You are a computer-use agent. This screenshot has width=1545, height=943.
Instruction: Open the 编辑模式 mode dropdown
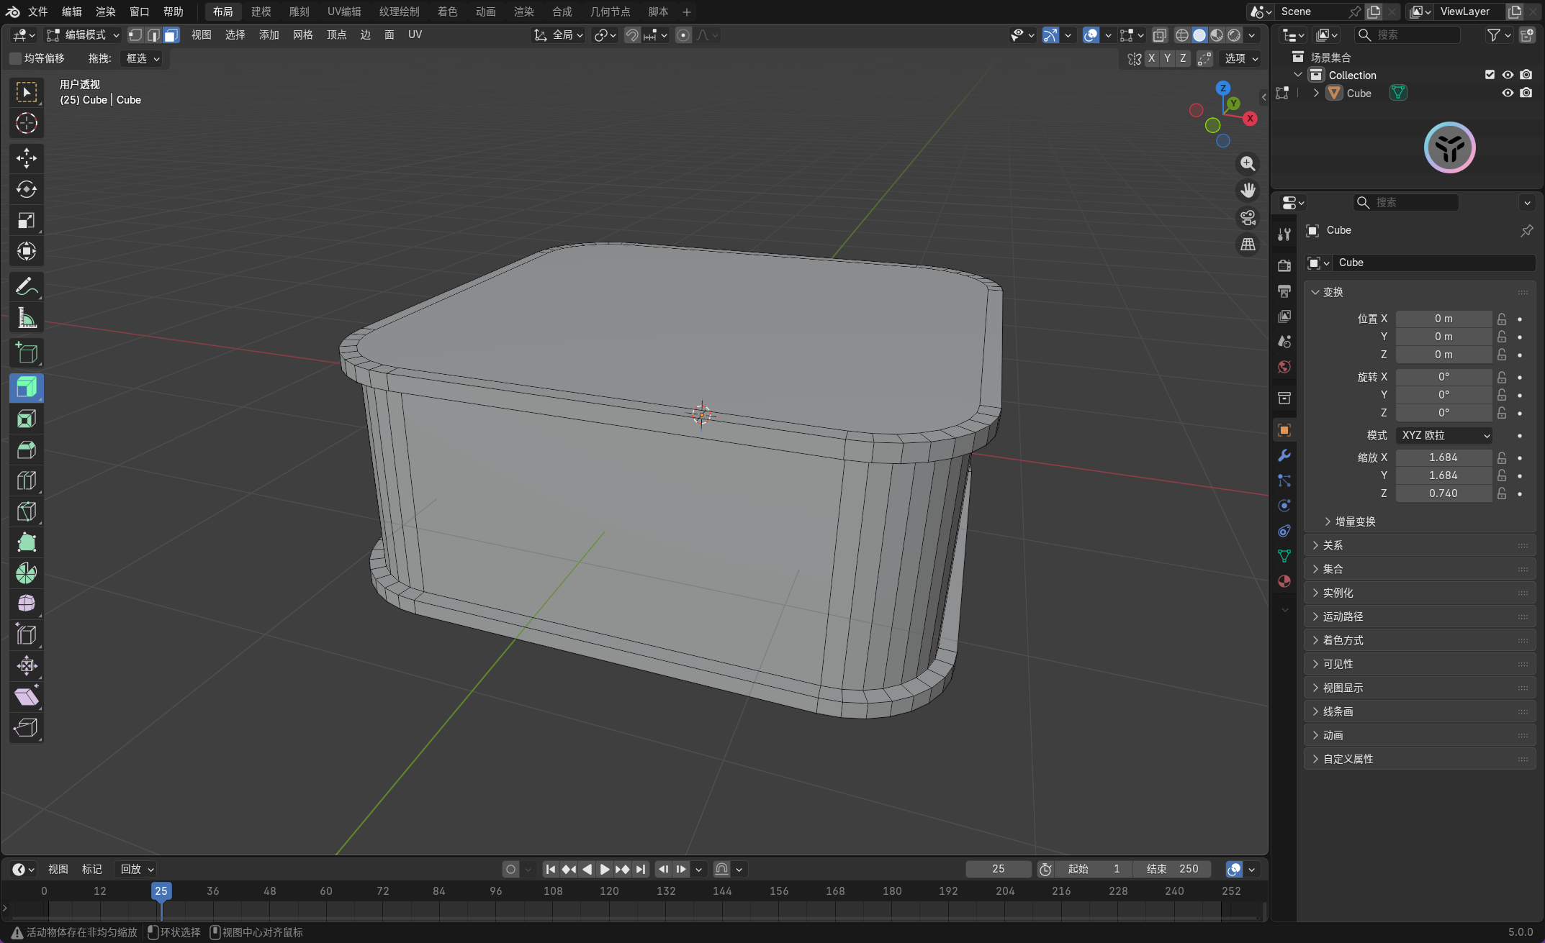point(84,35)
